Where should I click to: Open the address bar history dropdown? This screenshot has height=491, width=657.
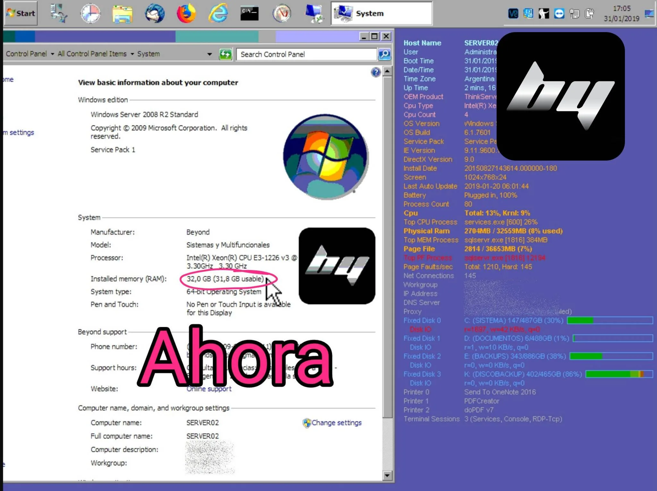(x=209, y=54)
